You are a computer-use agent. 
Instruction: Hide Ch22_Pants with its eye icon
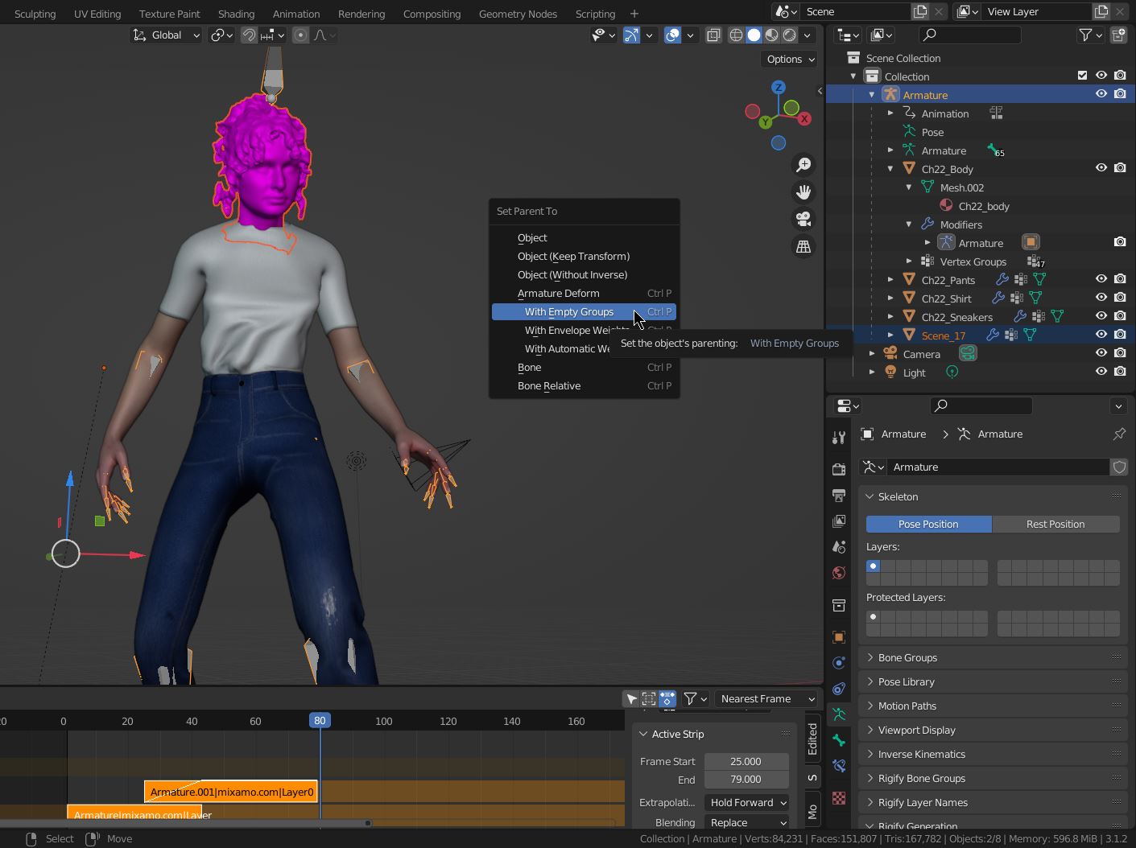tap(1101, 279)
